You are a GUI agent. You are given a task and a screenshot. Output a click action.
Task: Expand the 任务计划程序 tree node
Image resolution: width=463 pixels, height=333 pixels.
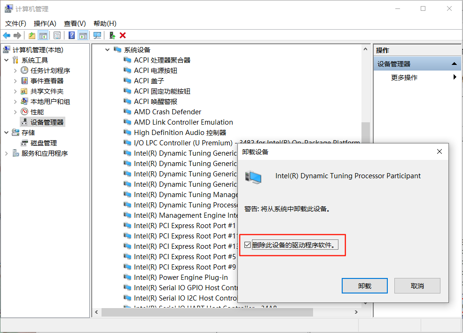click(x=16, y=71)
